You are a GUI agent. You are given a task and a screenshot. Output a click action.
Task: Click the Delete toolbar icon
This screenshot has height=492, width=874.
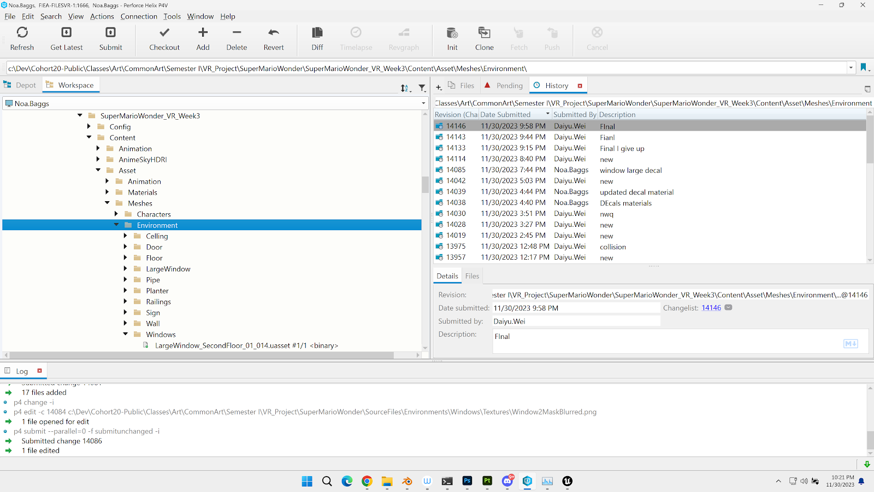tap(237, 33)
